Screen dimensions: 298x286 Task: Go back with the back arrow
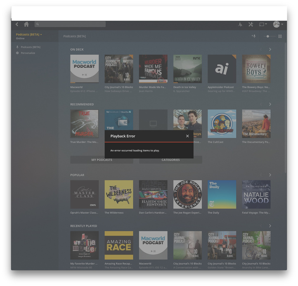(17, 24)
